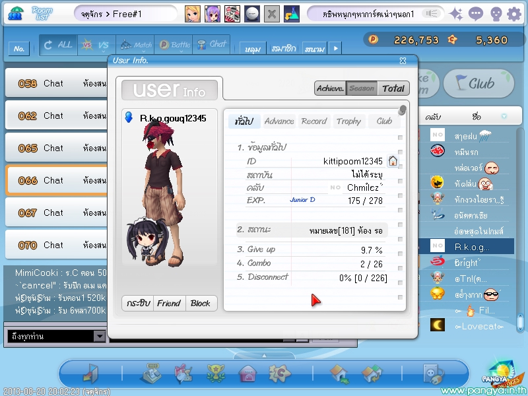
Task: Click the Achieve. button
Action: pyautogui.click(x=331, y=88)
